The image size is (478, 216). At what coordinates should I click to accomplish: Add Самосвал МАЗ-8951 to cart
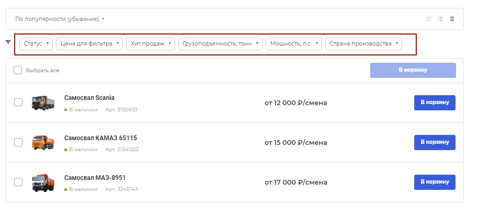[435, 182]
